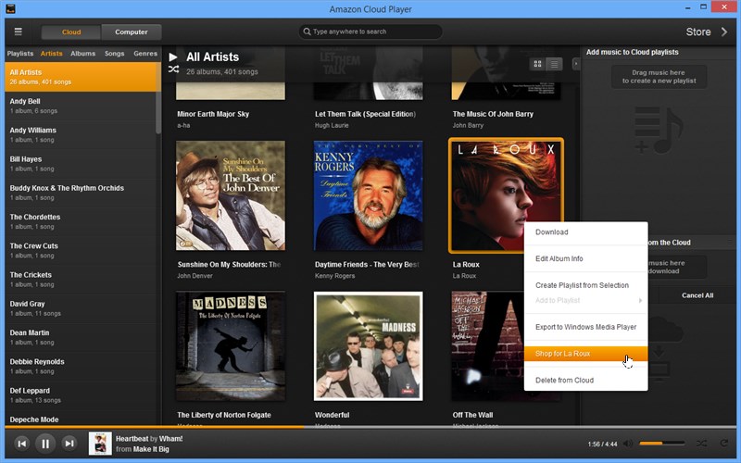The height and width of the screenshot is (463, 741).
Task: Select Shop for La Roux
Action: pyautogui.click(x=585, y=354)
